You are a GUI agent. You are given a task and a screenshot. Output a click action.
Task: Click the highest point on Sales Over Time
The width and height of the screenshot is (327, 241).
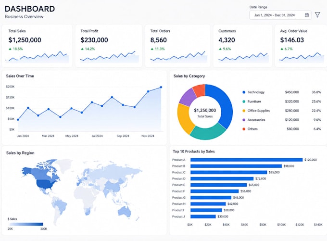pos(161,87)
